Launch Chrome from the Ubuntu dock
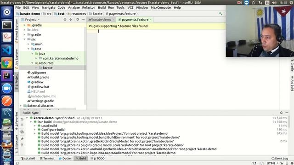294x165 pixels. [7, 63]
